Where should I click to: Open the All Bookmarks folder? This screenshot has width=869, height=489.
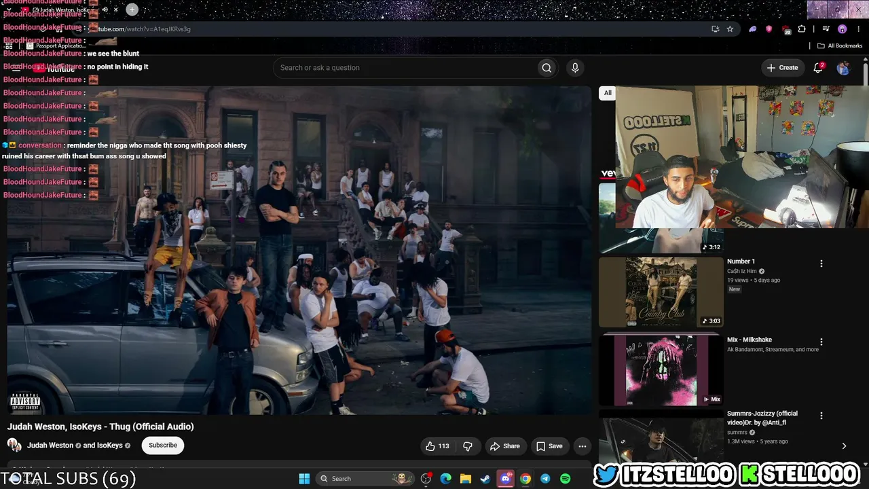tap(840, 46)
